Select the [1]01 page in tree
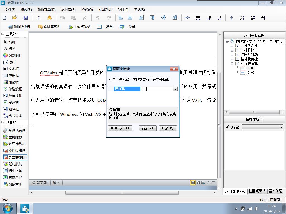This screenshot has height=214, width=286. [x=248, y=68]
